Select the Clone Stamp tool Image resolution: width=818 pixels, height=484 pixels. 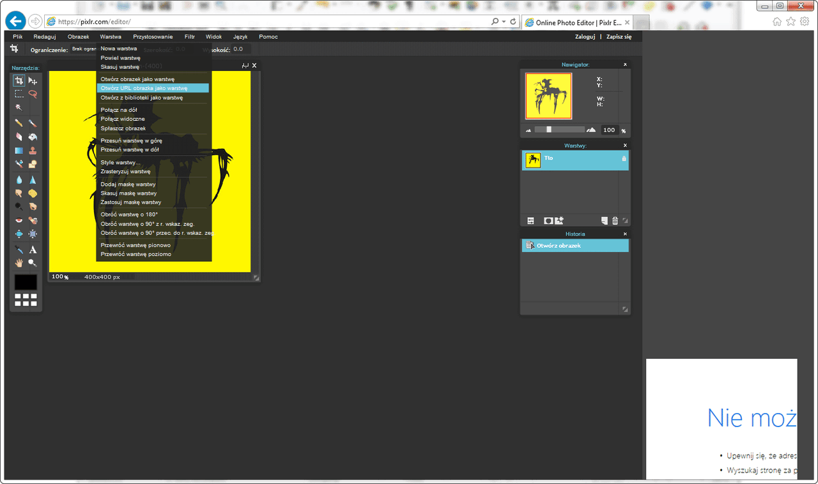point(33,151)
